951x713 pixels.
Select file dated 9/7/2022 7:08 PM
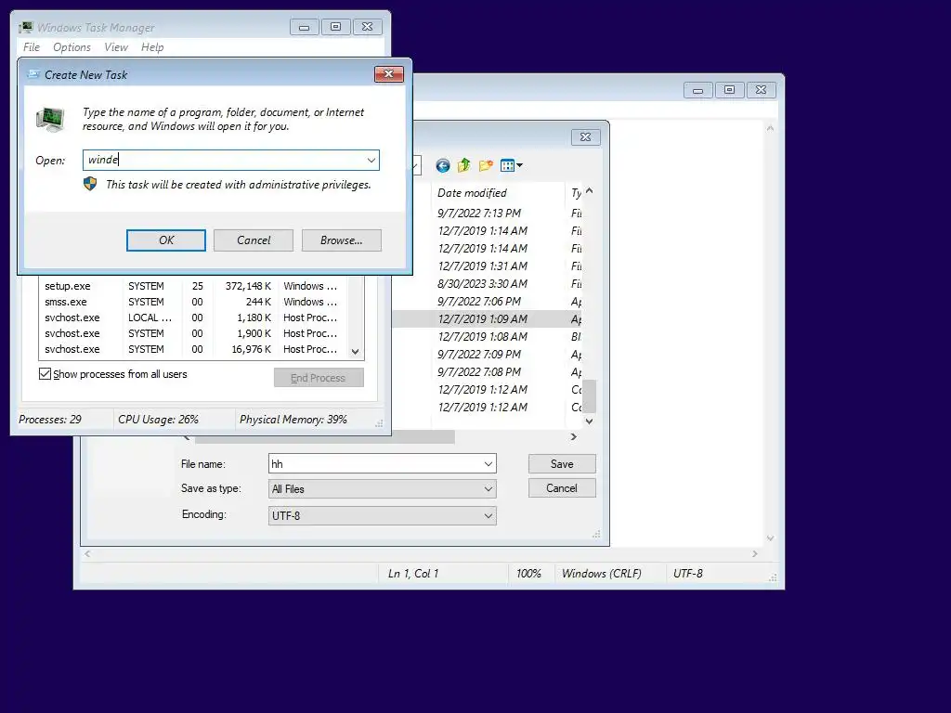point(479,371)
